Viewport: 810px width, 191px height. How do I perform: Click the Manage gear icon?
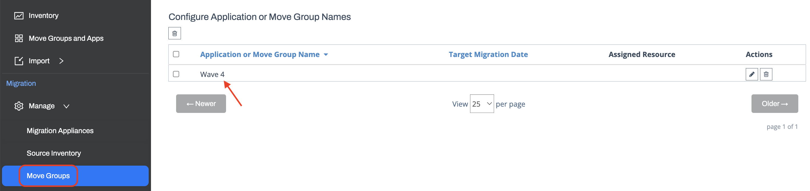tap(19, 106)
